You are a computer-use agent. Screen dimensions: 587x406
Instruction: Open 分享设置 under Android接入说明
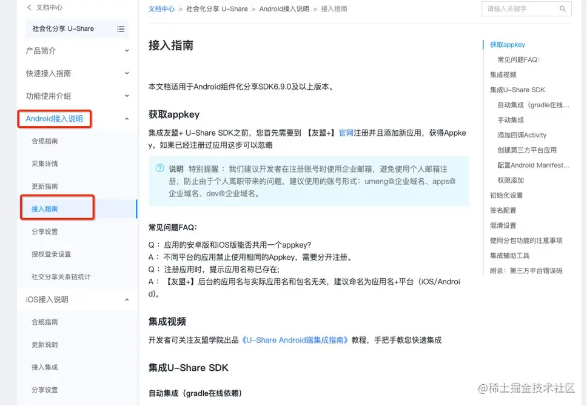tap(44, 231)
